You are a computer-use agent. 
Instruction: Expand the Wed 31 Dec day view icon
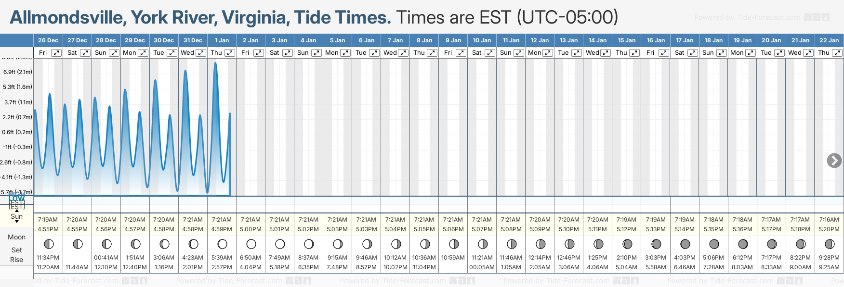201,53
